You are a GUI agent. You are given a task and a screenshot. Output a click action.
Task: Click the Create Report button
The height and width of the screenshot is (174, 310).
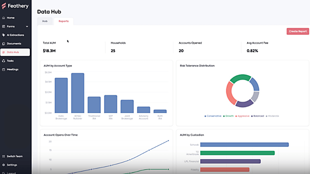pyautogui.click(x=298, y=31)
